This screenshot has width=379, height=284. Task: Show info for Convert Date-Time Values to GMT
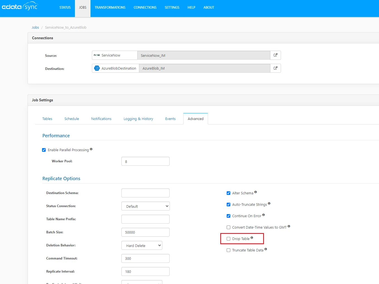pos(289,226)
